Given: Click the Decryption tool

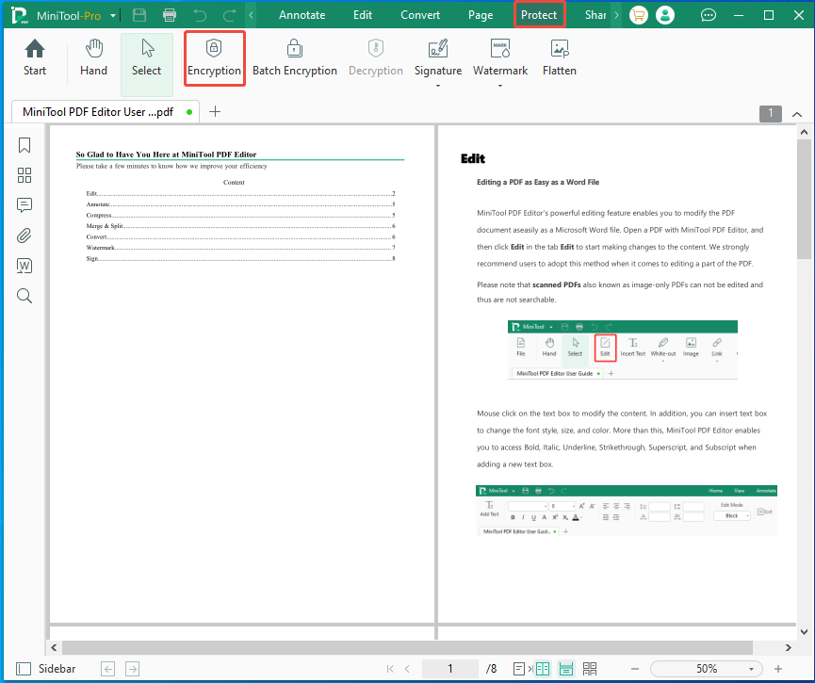Looking at the screenshot, I should click(376, 58).
